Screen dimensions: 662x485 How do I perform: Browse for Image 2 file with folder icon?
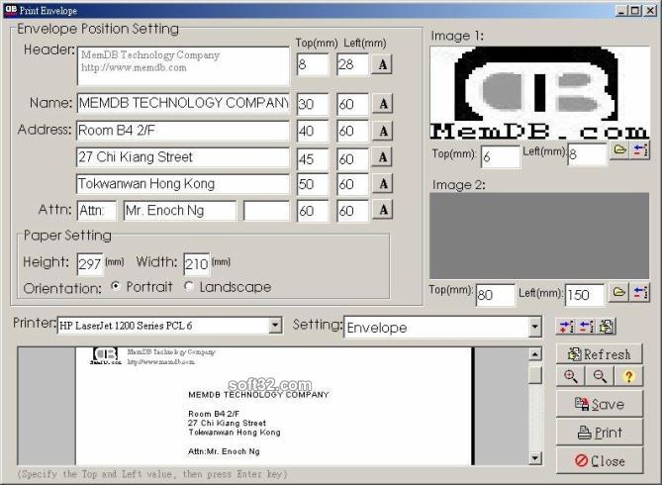(618, 292)
